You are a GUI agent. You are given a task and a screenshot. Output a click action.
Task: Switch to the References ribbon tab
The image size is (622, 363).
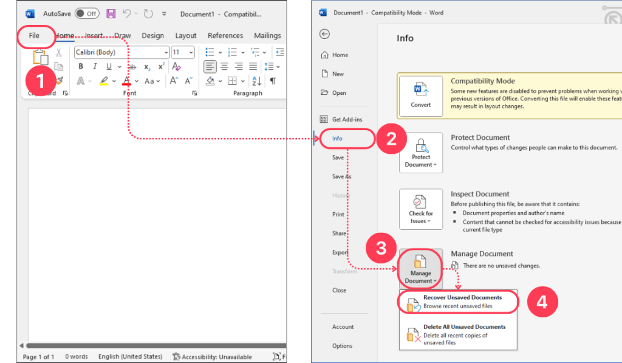[225, 35]
